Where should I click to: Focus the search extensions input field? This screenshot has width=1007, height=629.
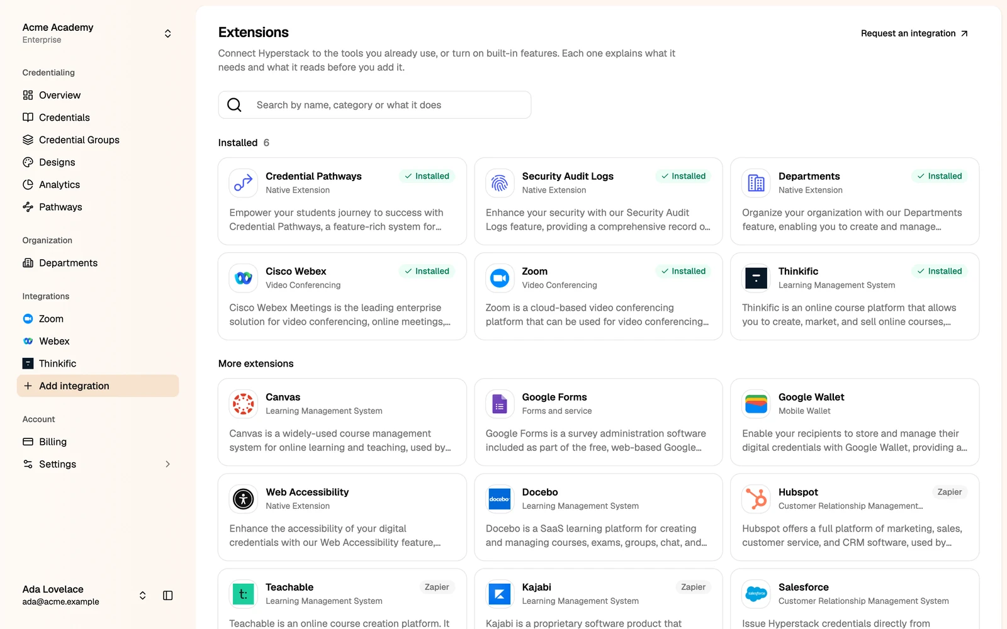click(374, 105)
